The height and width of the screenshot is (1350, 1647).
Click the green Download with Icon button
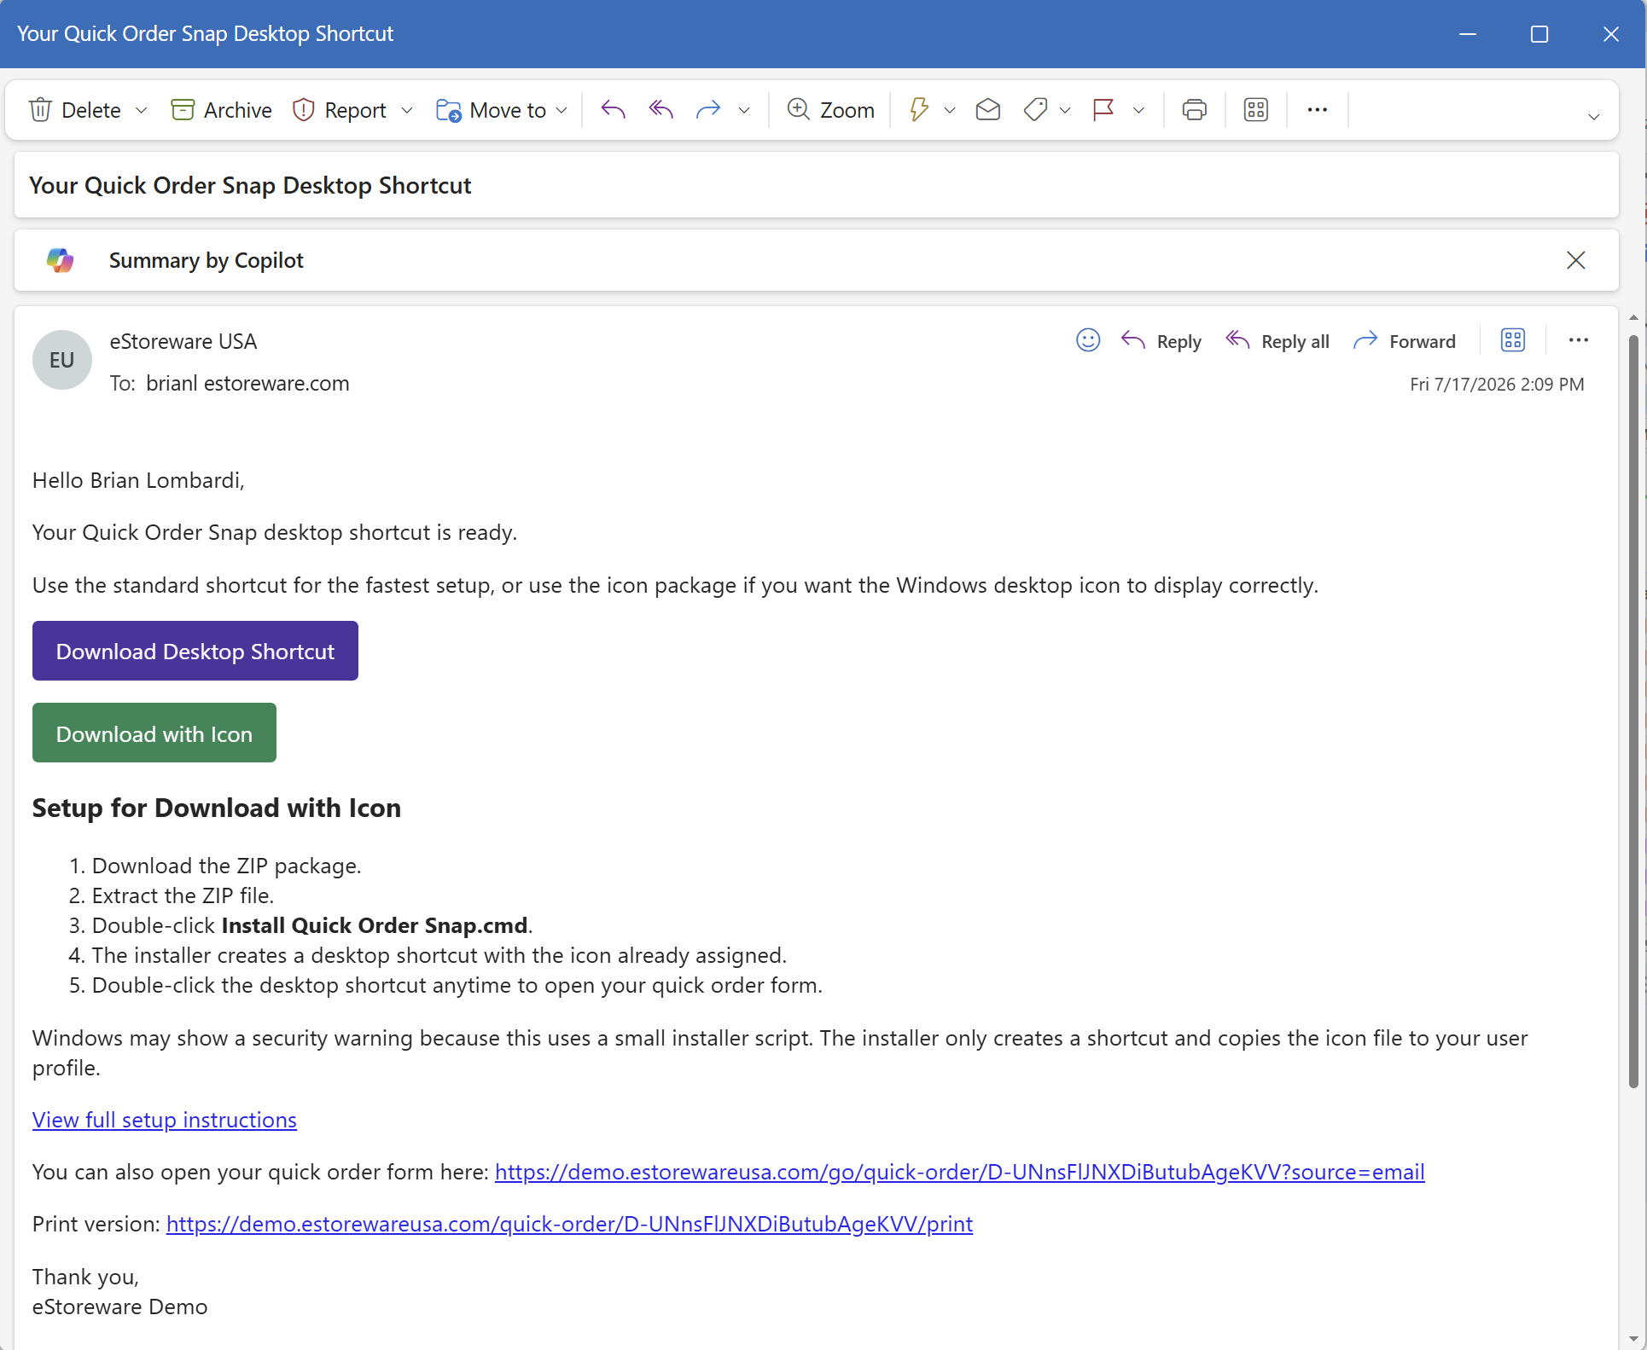pos(154,733)
